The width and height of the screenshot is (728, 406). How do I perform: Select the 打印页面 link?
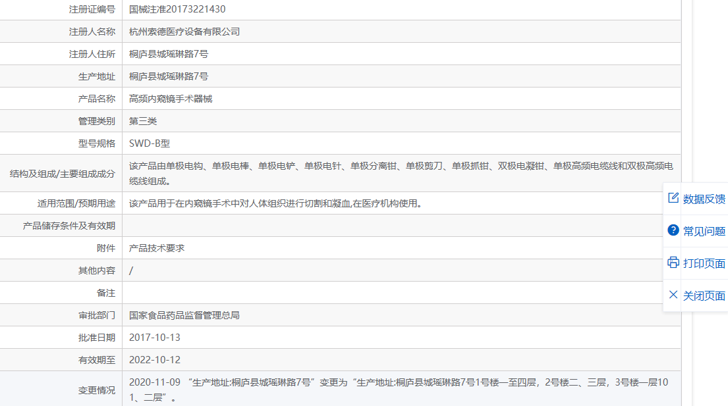point(704,263)
